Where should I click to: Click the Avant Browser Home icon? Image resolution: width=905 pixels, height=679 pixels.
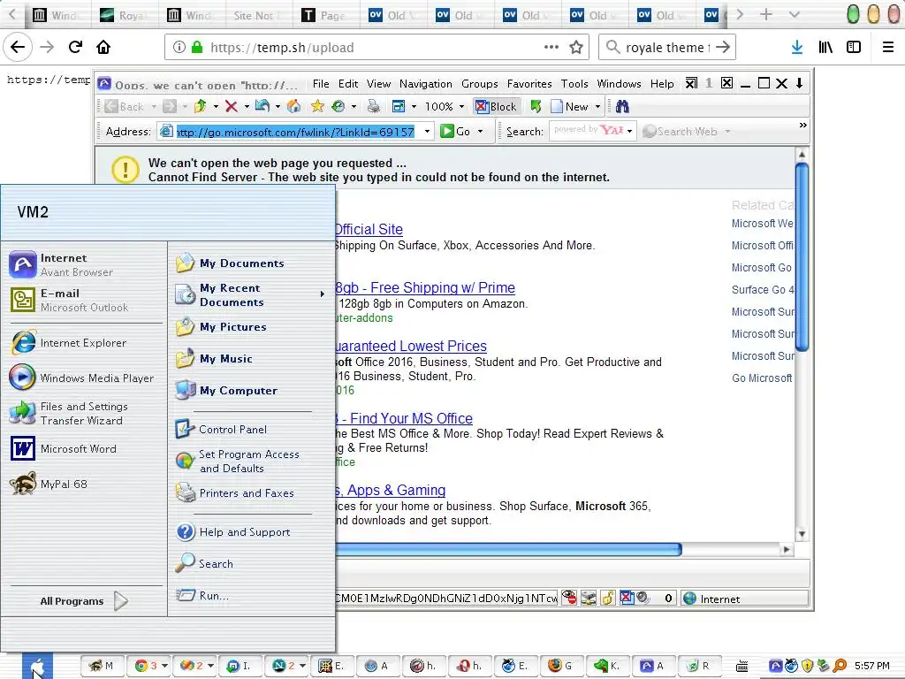point(293,106)
